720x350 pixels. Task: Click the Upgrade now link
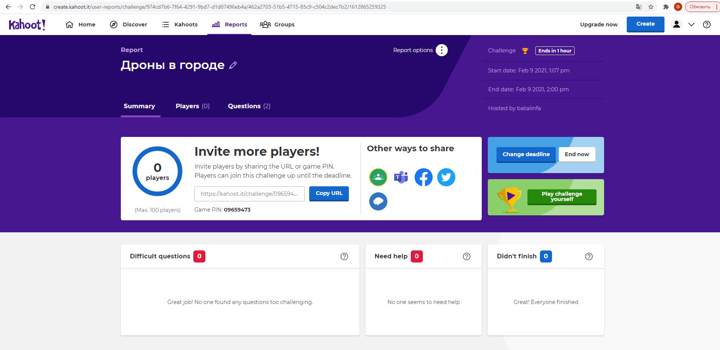(599, 25)
